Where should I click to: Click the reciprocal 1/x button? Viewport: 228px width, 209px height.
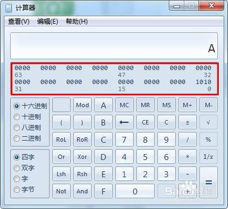[209, 157]
